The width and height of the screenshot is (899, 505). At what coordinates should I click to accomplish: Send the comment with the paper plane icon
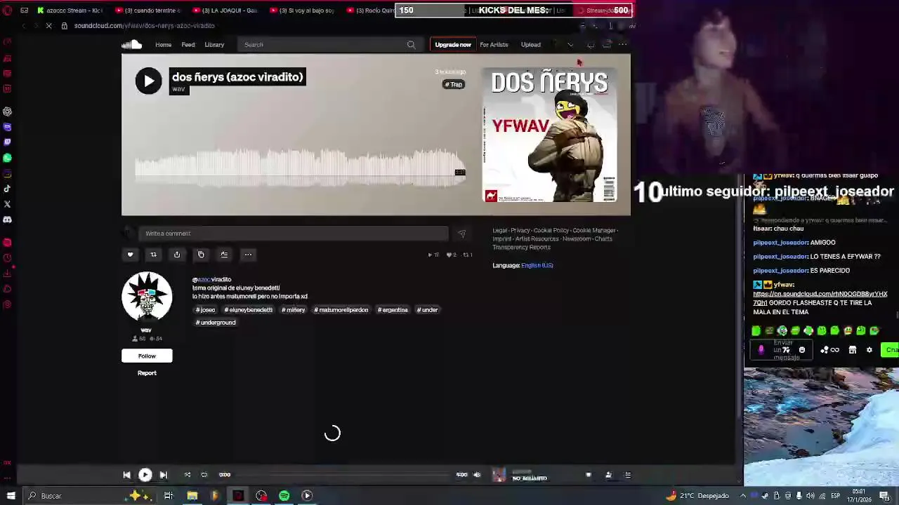[461, 234]
